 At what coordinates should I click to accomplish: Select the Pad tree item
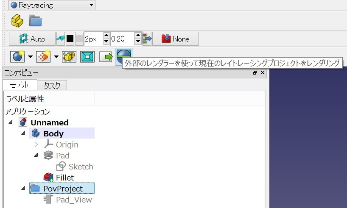coord(63,155)
